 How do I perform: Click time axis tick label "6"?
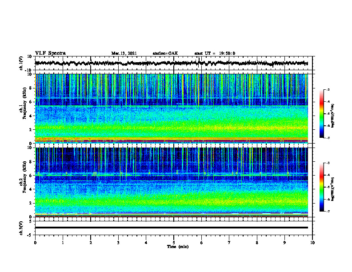point(202,243)
